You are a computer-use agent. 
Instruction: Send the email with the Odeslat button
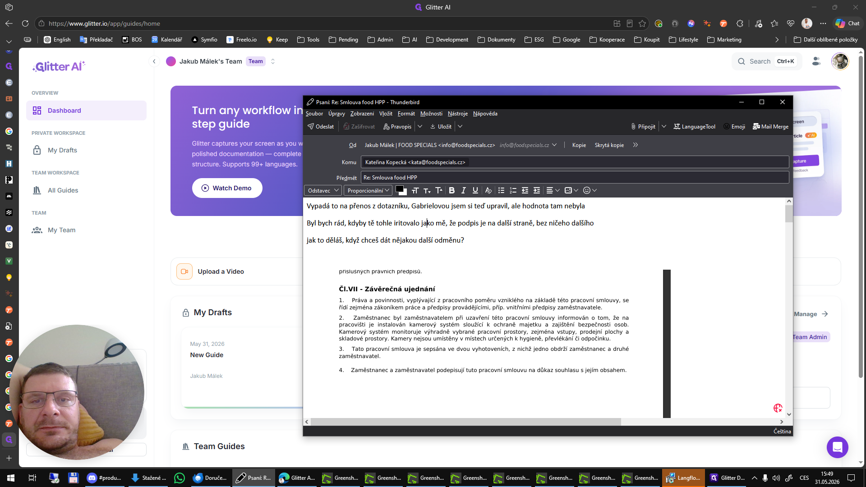[321, 127]
